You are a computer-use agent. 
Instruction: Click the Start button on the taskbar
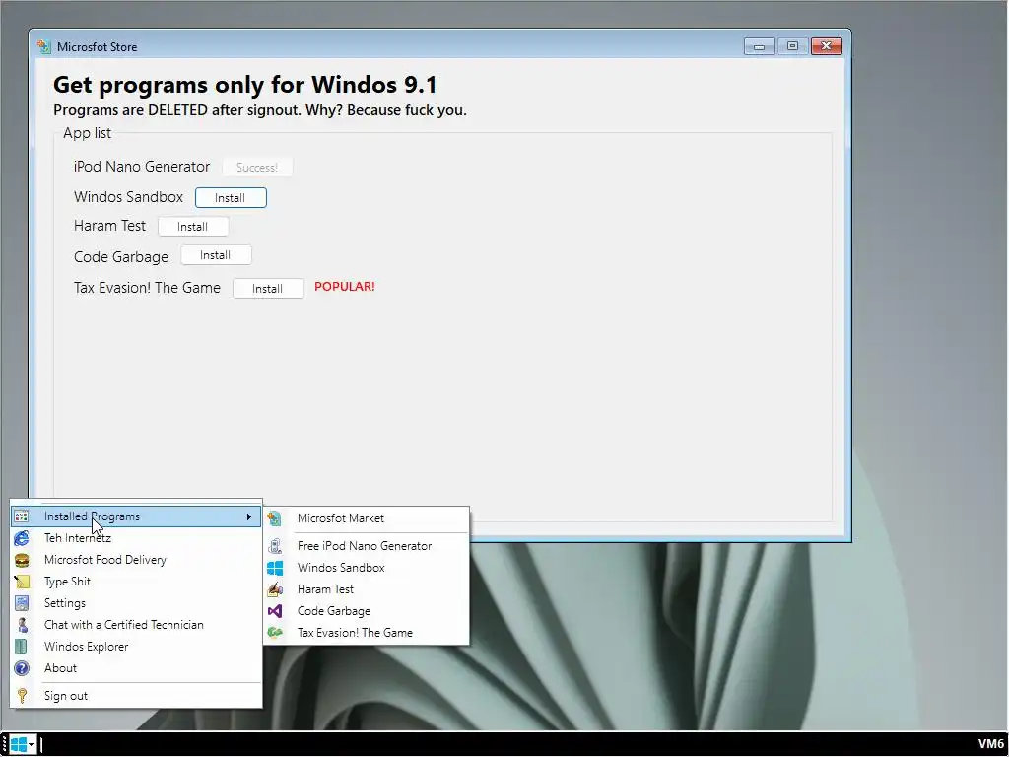(x=22, y=745)
